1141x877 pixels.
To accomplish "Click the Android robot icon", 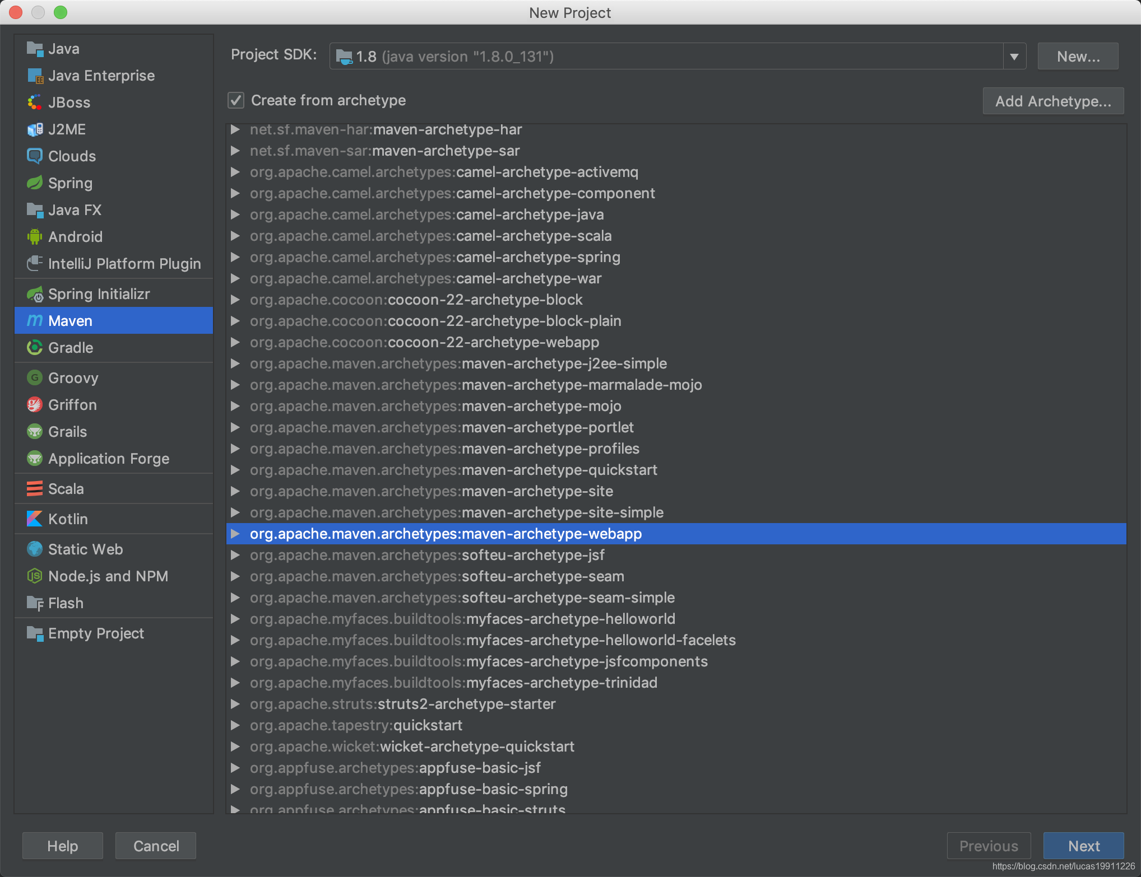I will (35, 237).
